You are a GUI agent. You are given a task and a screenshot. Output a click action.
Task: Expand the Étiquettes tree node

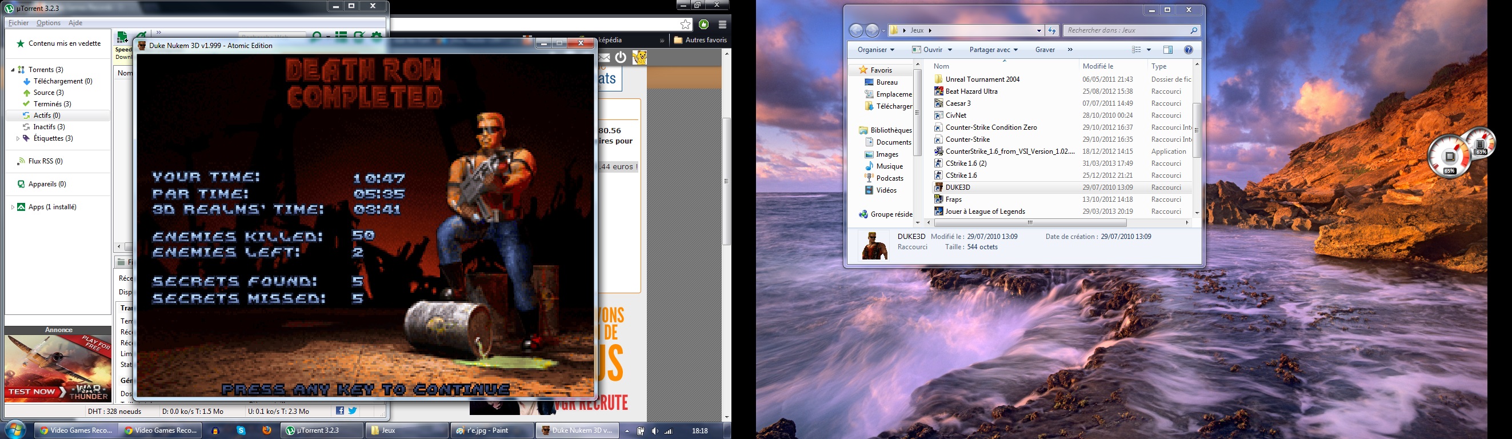click(18, 138)
